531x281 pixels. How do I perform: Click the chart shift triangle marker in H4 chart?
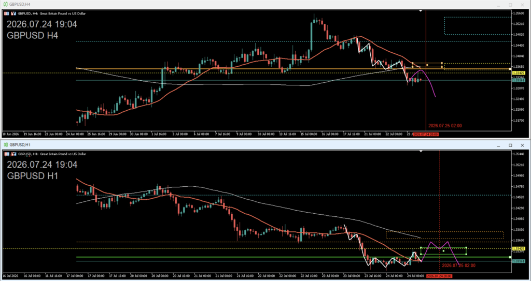click(x=421, y=11)
